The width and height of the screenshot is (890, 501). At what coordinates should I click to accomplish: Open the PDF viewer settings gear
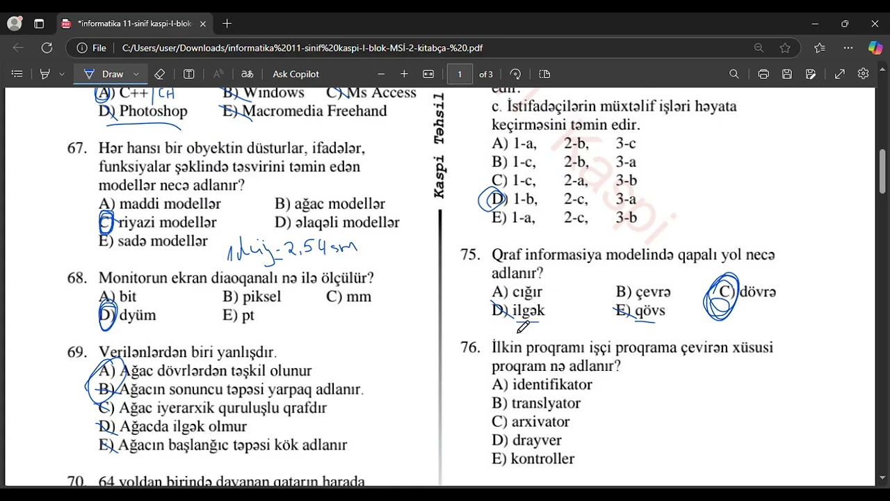[x=864, y=74]
